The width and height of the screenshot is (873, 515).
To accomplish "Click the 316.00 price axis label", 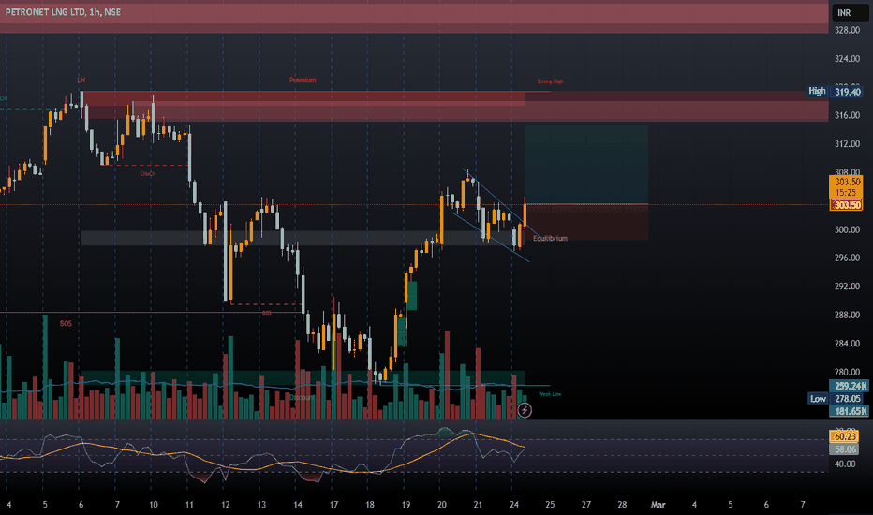I will click(847, 115).
